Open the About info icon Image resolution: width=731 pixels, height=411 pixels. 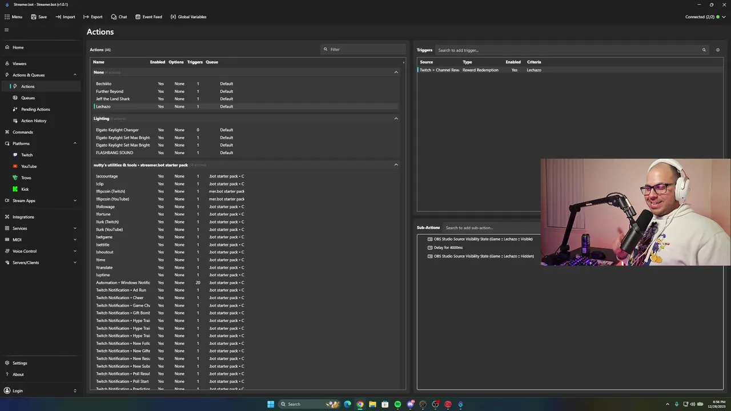click(x=7, y=374)
